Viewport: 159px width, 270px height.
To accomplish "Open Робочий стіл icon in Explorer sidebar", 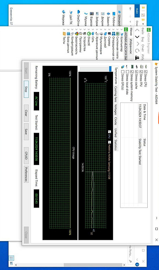I will point(114,14).
